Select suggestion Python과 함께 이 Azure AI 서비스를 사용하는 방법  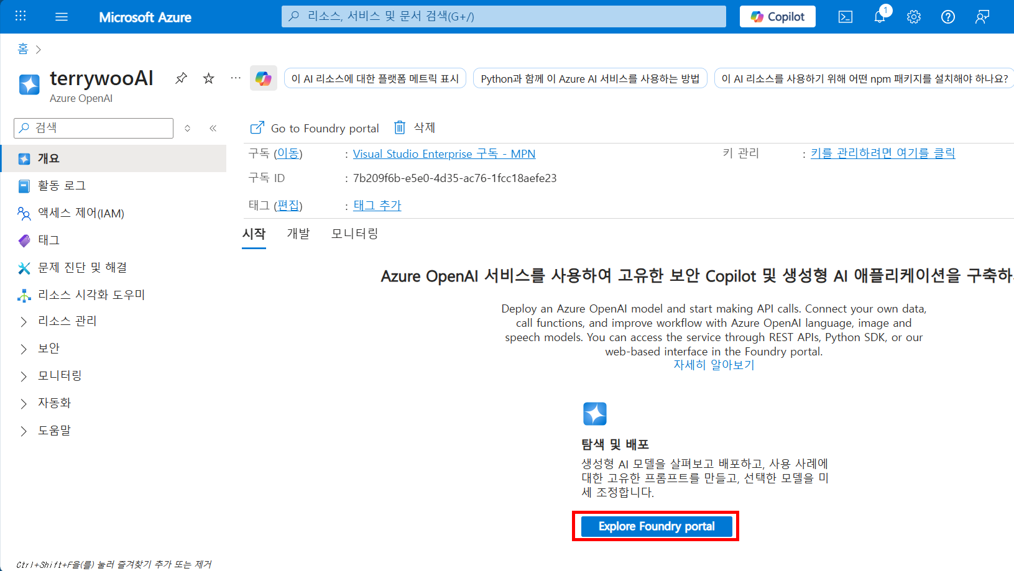(x=590, y=78)
